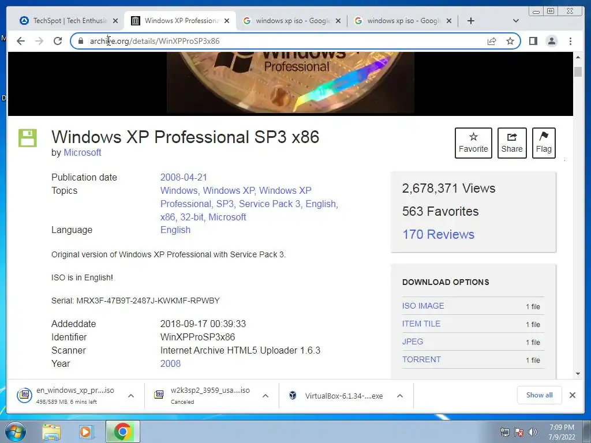Open the volume speaker tray icon

pyautogui.click(x=533, y=432)
